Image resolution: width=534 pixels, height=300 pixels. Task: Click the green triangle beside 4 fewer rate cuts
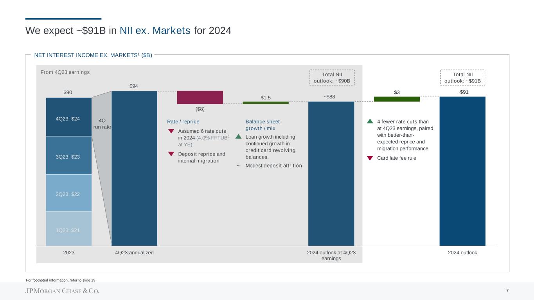[370, 121]
